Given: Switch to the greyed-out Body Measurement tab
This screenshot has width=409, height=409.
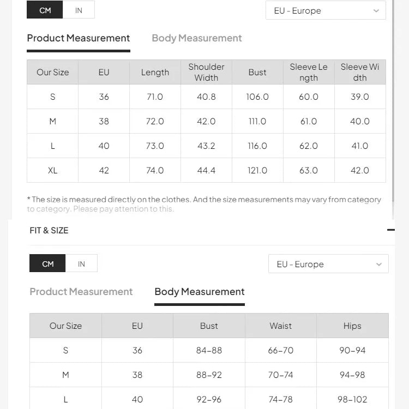Looking at the screenshot, I should [197, 38].
